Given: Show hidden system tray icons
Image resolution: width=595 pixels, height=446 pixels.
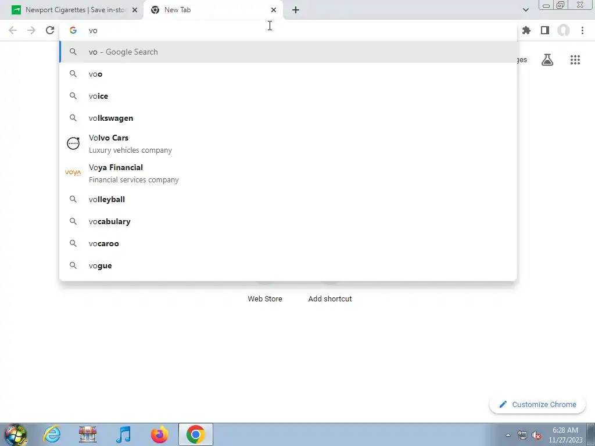Looking at the screenshot, I should pyautogui.click(x=508, y=435).
